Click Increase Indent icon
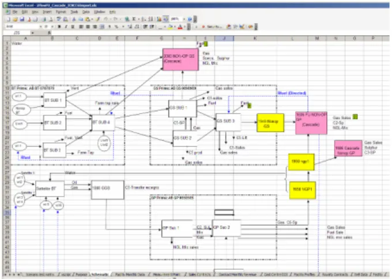 pos(152,27)
